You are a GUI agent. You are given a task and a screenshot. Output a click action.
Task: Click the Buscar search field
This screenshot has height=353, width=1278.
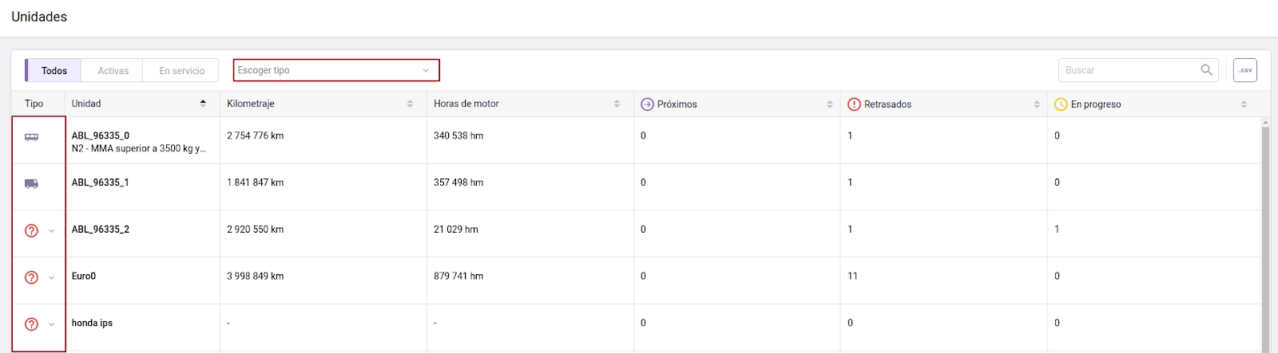point(1129,70)
